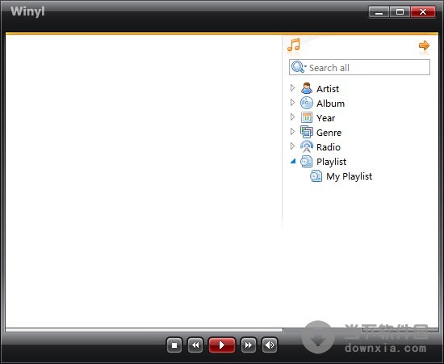444x364 pixels.
Task: Click the orange music note library icon
Action: pos(294,44)
